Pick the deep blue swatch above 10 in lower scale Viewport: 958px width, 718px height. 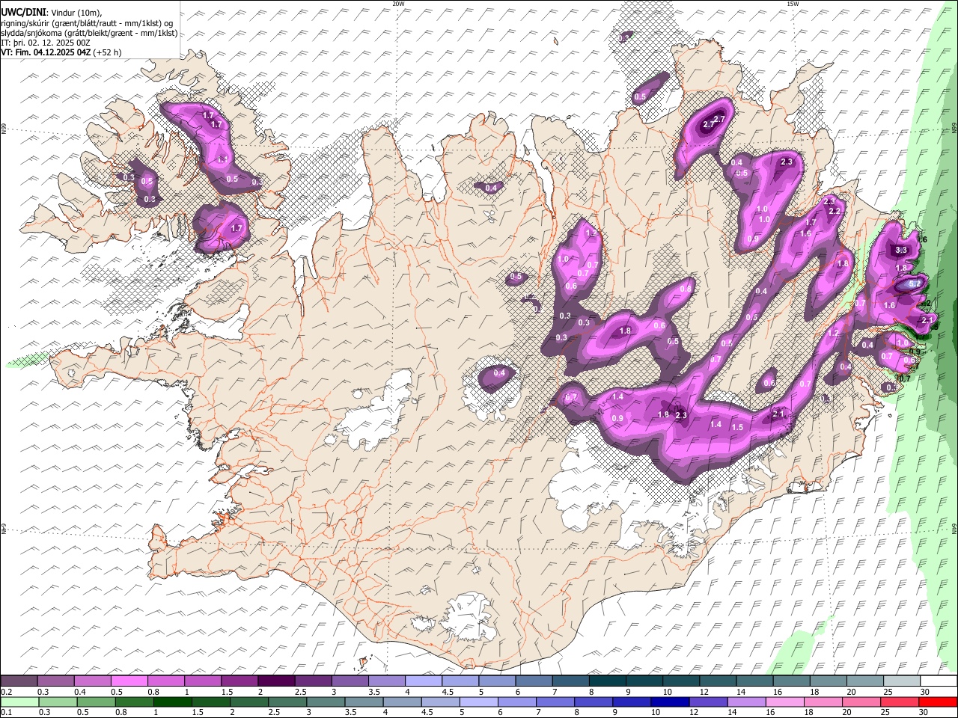click(x=669, y=702)
